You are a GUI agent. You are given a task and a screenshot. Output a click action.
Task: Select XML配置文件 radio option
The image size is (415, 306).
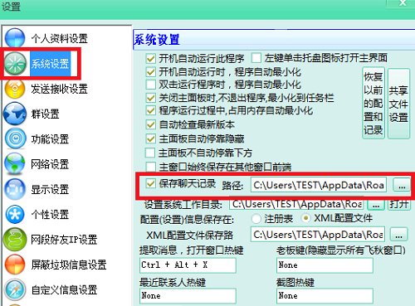(x=305, y=218)
